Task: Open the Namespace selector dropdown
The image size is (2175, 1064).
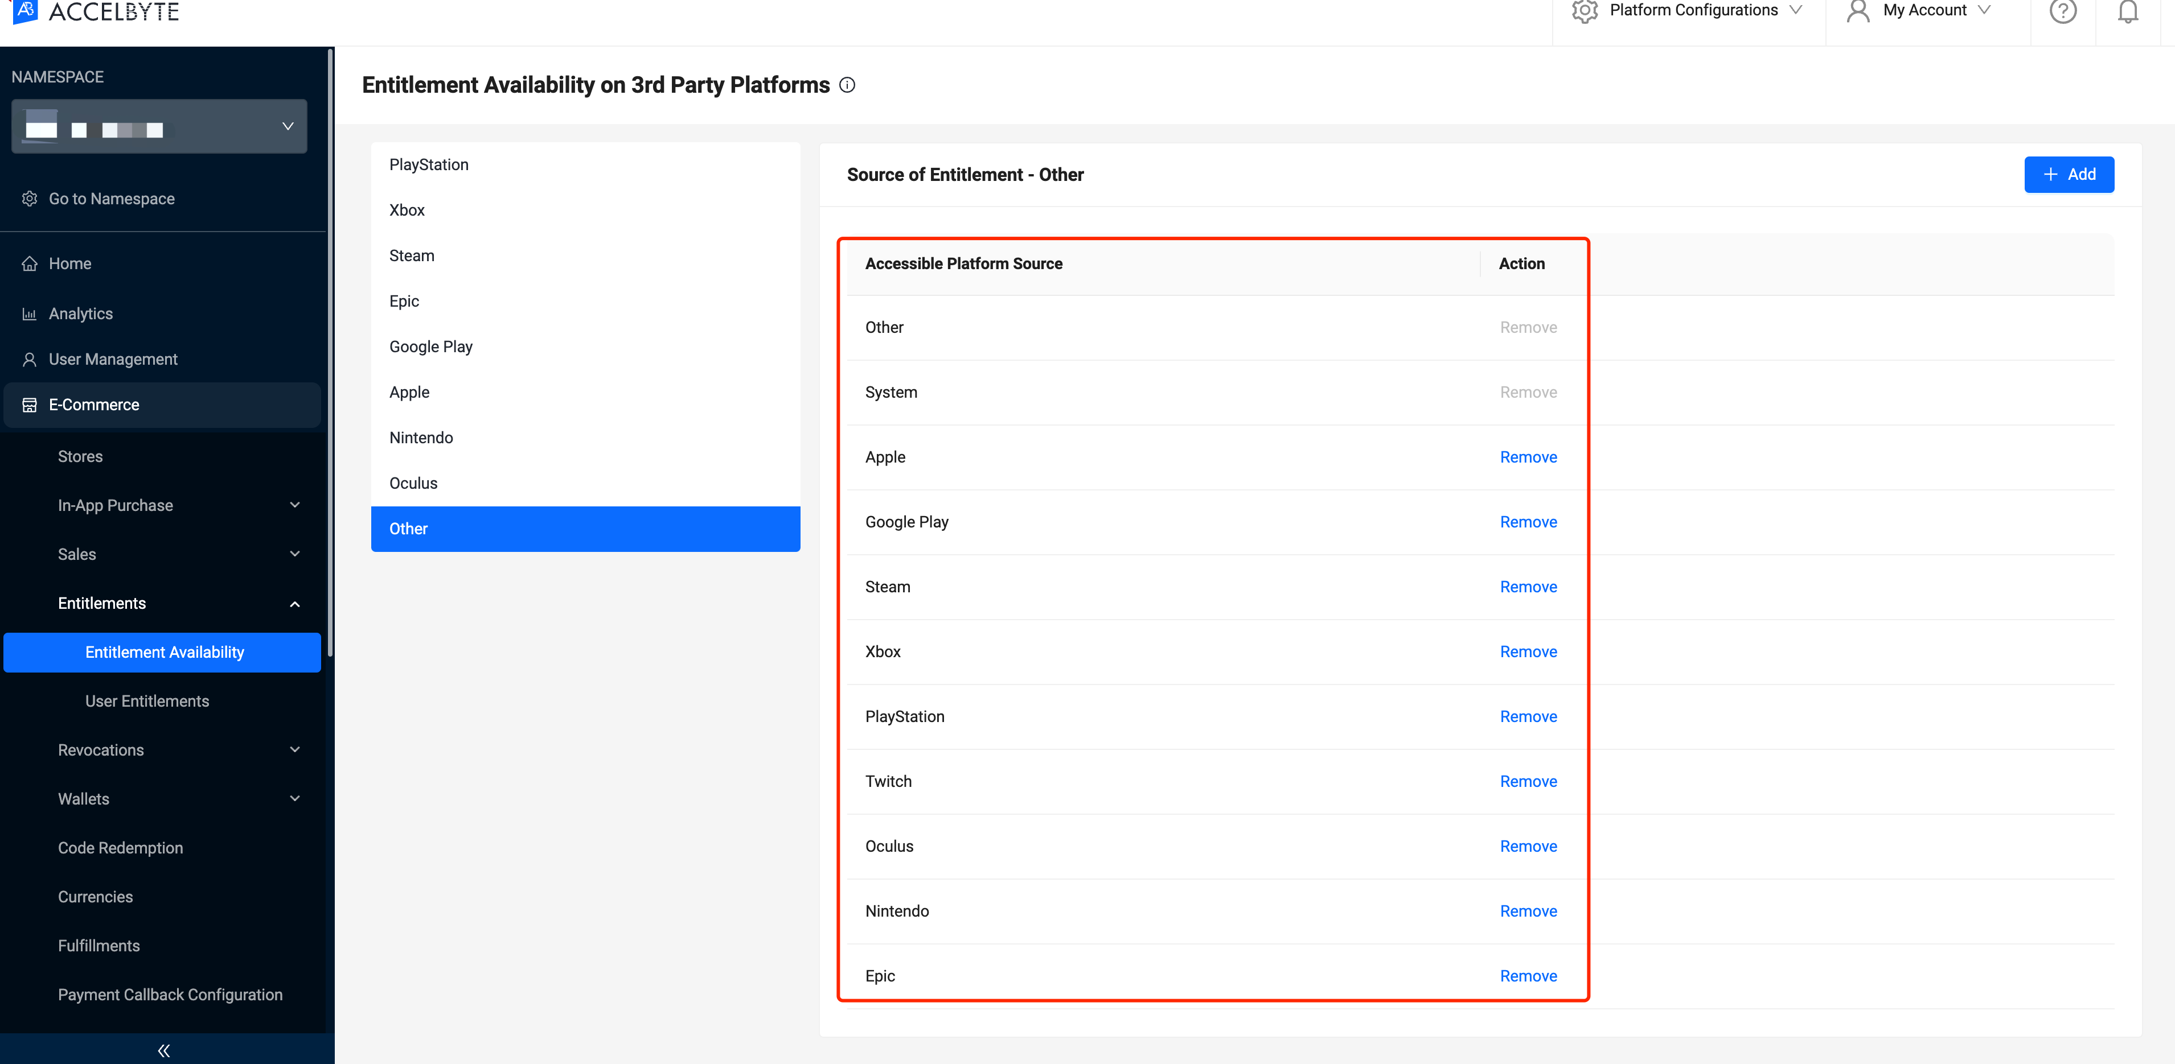Action: coord(159,126)
